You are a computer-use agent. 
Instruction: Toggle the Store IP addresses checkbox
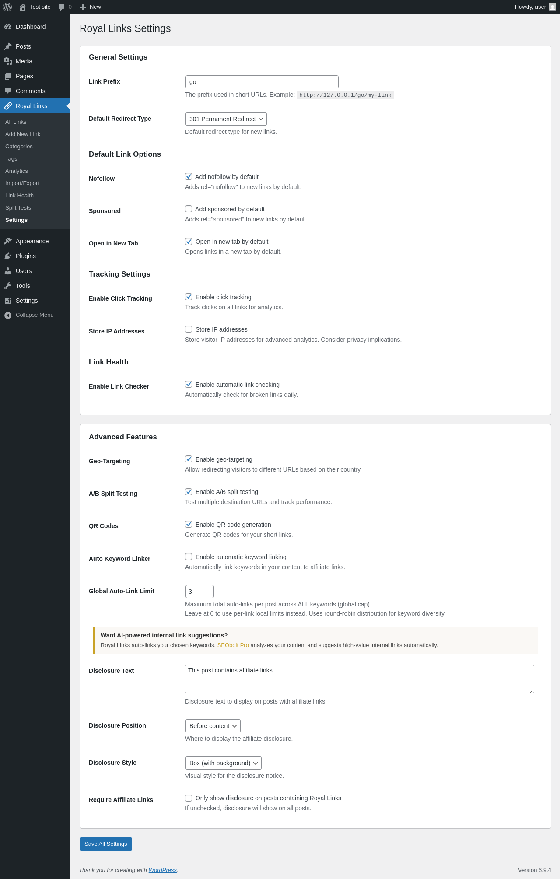coord(189,329)
